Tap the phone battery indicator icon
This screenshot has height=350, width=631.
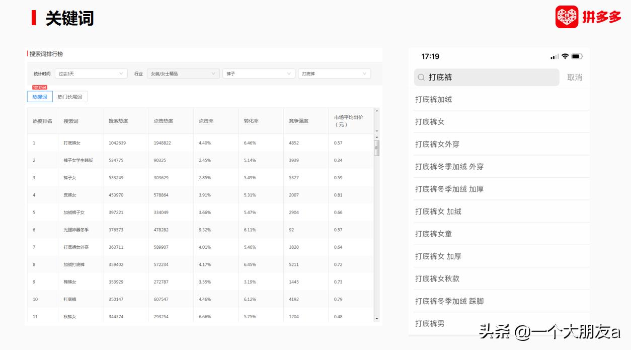coord(577,56)
